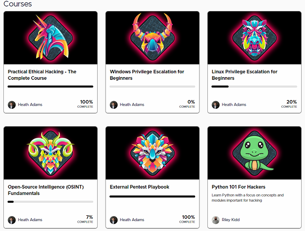305x231 pixels.
Task: Click Riley Kidd's avatar photo
Action: [x=215, y=220]
